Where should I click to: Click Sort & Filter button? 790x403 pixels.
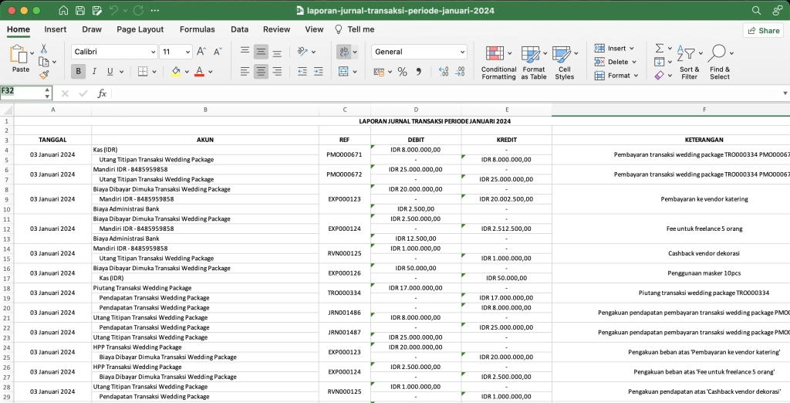click(689, 63)
